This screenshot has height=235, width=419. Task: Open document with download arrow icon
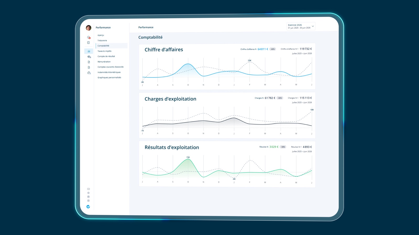pyautogui.click(x=89, y=67)
